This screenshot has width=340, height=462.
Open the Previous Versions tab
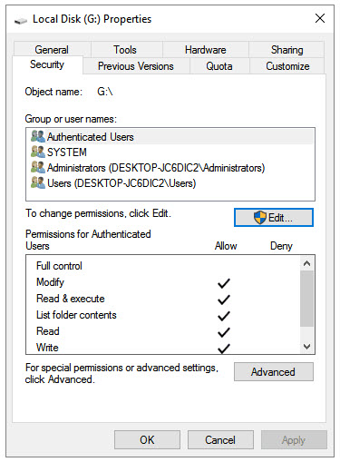136,66
